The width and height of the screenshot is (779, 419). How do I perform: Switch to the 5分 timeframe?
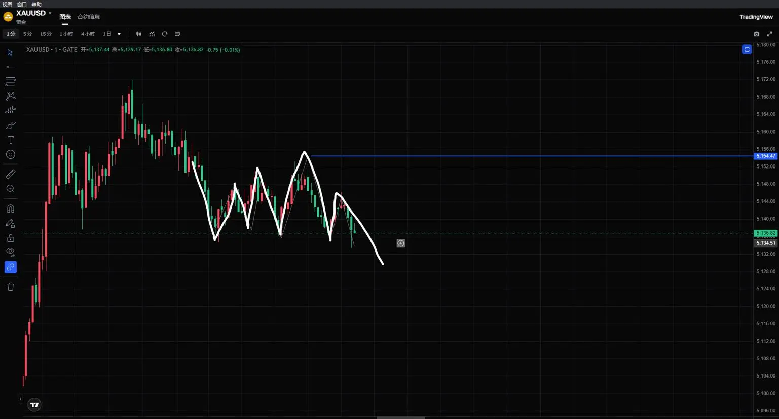27,34
